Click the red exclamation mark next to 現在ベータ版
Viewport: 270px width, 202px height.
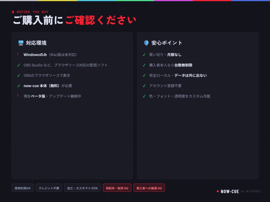point(18,96)
